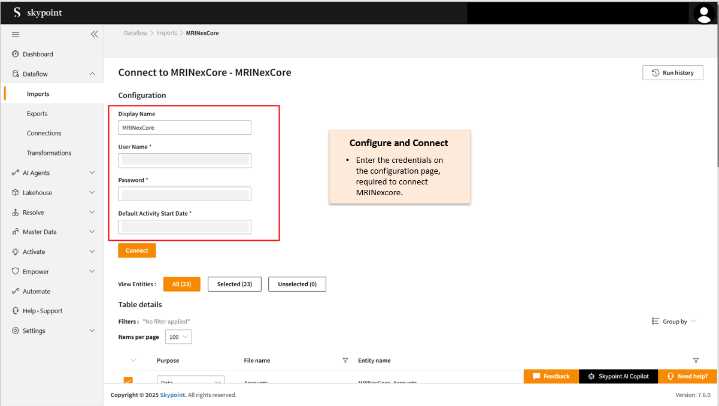Click the Dashboard gauge icon
719x406 pixels.
(x=16, y=54)
